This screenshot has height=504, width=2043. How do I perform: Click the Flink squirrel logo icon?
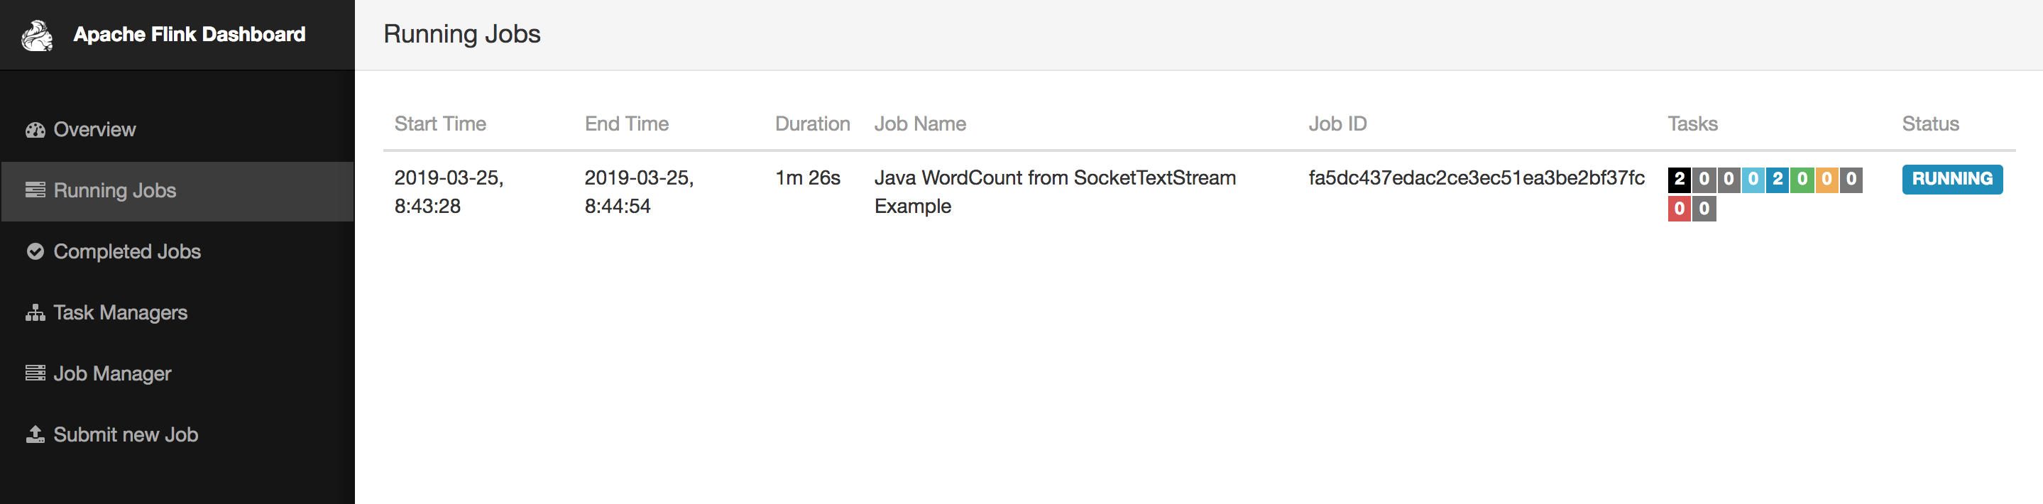pos(36,35)
